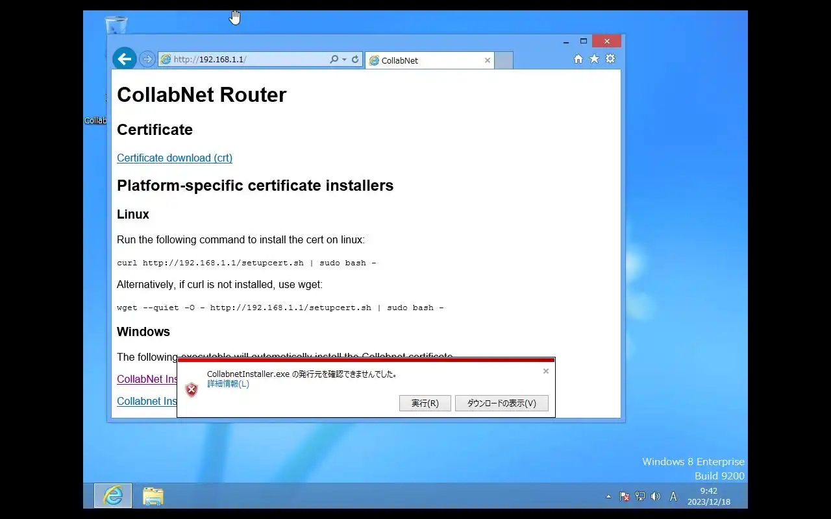The width and height of the screenshot is (831, 519).
Task: Click ダウンロードの表示(V) button
Action: coord(502,403)
